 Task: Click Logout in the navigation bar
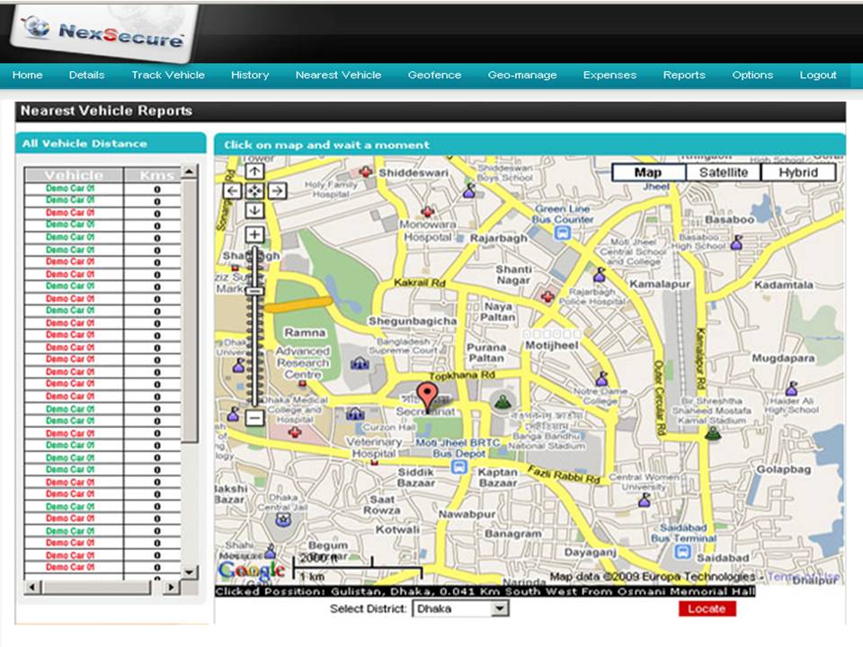click(818, 75)
